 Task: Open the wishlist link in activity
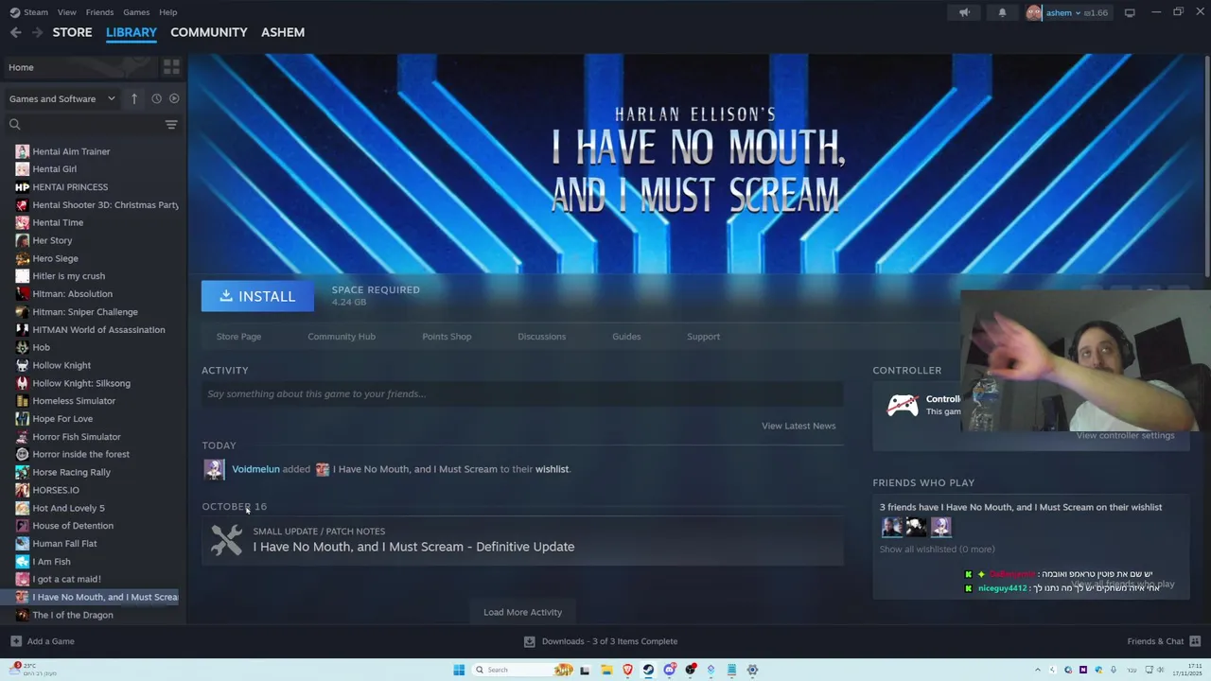[552, 469]
